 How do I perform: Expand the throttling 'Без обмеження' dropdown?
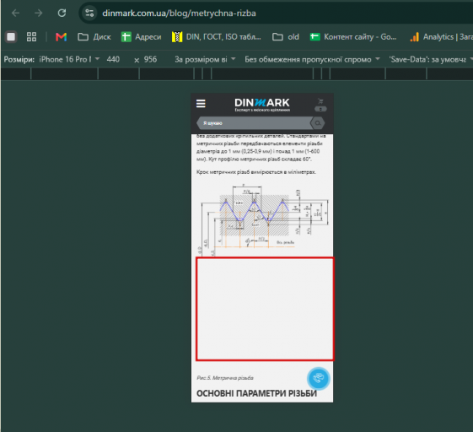(x=312, y=59)
